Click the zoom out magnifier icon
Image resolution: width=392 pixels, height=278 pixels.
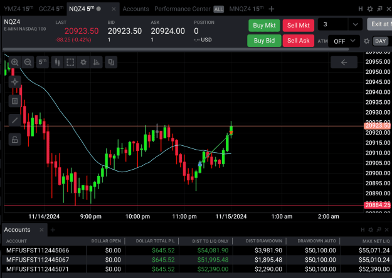[x=28, y=62]
